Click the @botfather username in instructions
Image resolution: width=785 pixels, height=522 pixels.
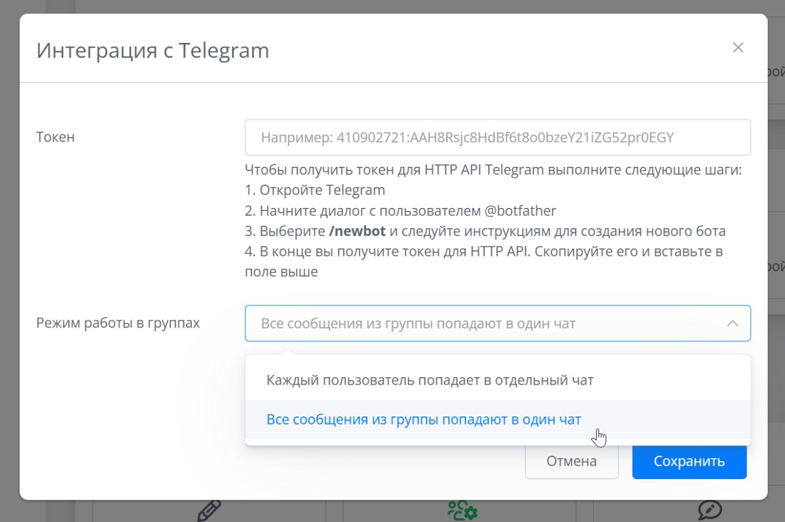coord(520,211)
